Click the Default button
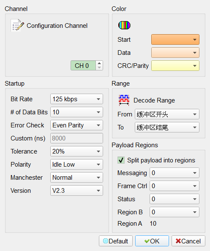 tap(116, 241)
